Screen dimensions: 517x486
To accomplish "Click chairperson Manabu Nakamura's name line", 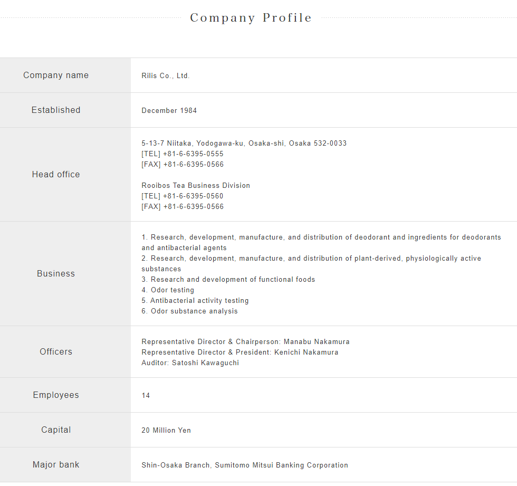I will coord(245,342).
